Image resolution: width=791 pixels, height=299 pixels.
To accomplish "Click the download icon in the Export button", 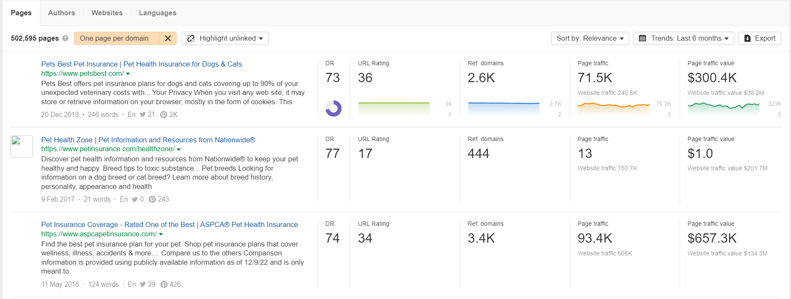I will coord(747,38).
